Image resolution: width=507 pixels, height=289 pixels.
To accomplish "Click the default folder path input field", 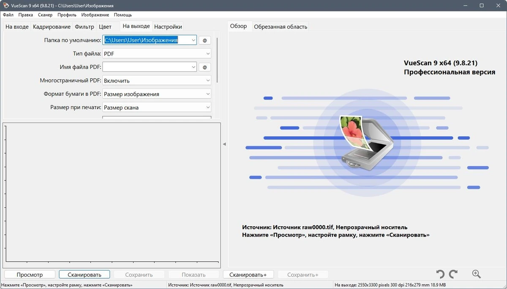I will tap(146, 40).
